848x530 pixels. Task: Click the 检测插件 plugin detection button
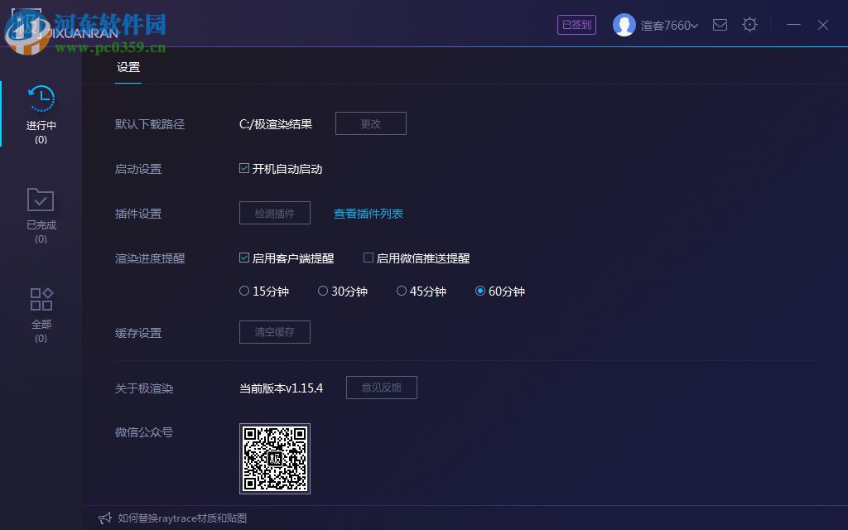click(274, 213)
